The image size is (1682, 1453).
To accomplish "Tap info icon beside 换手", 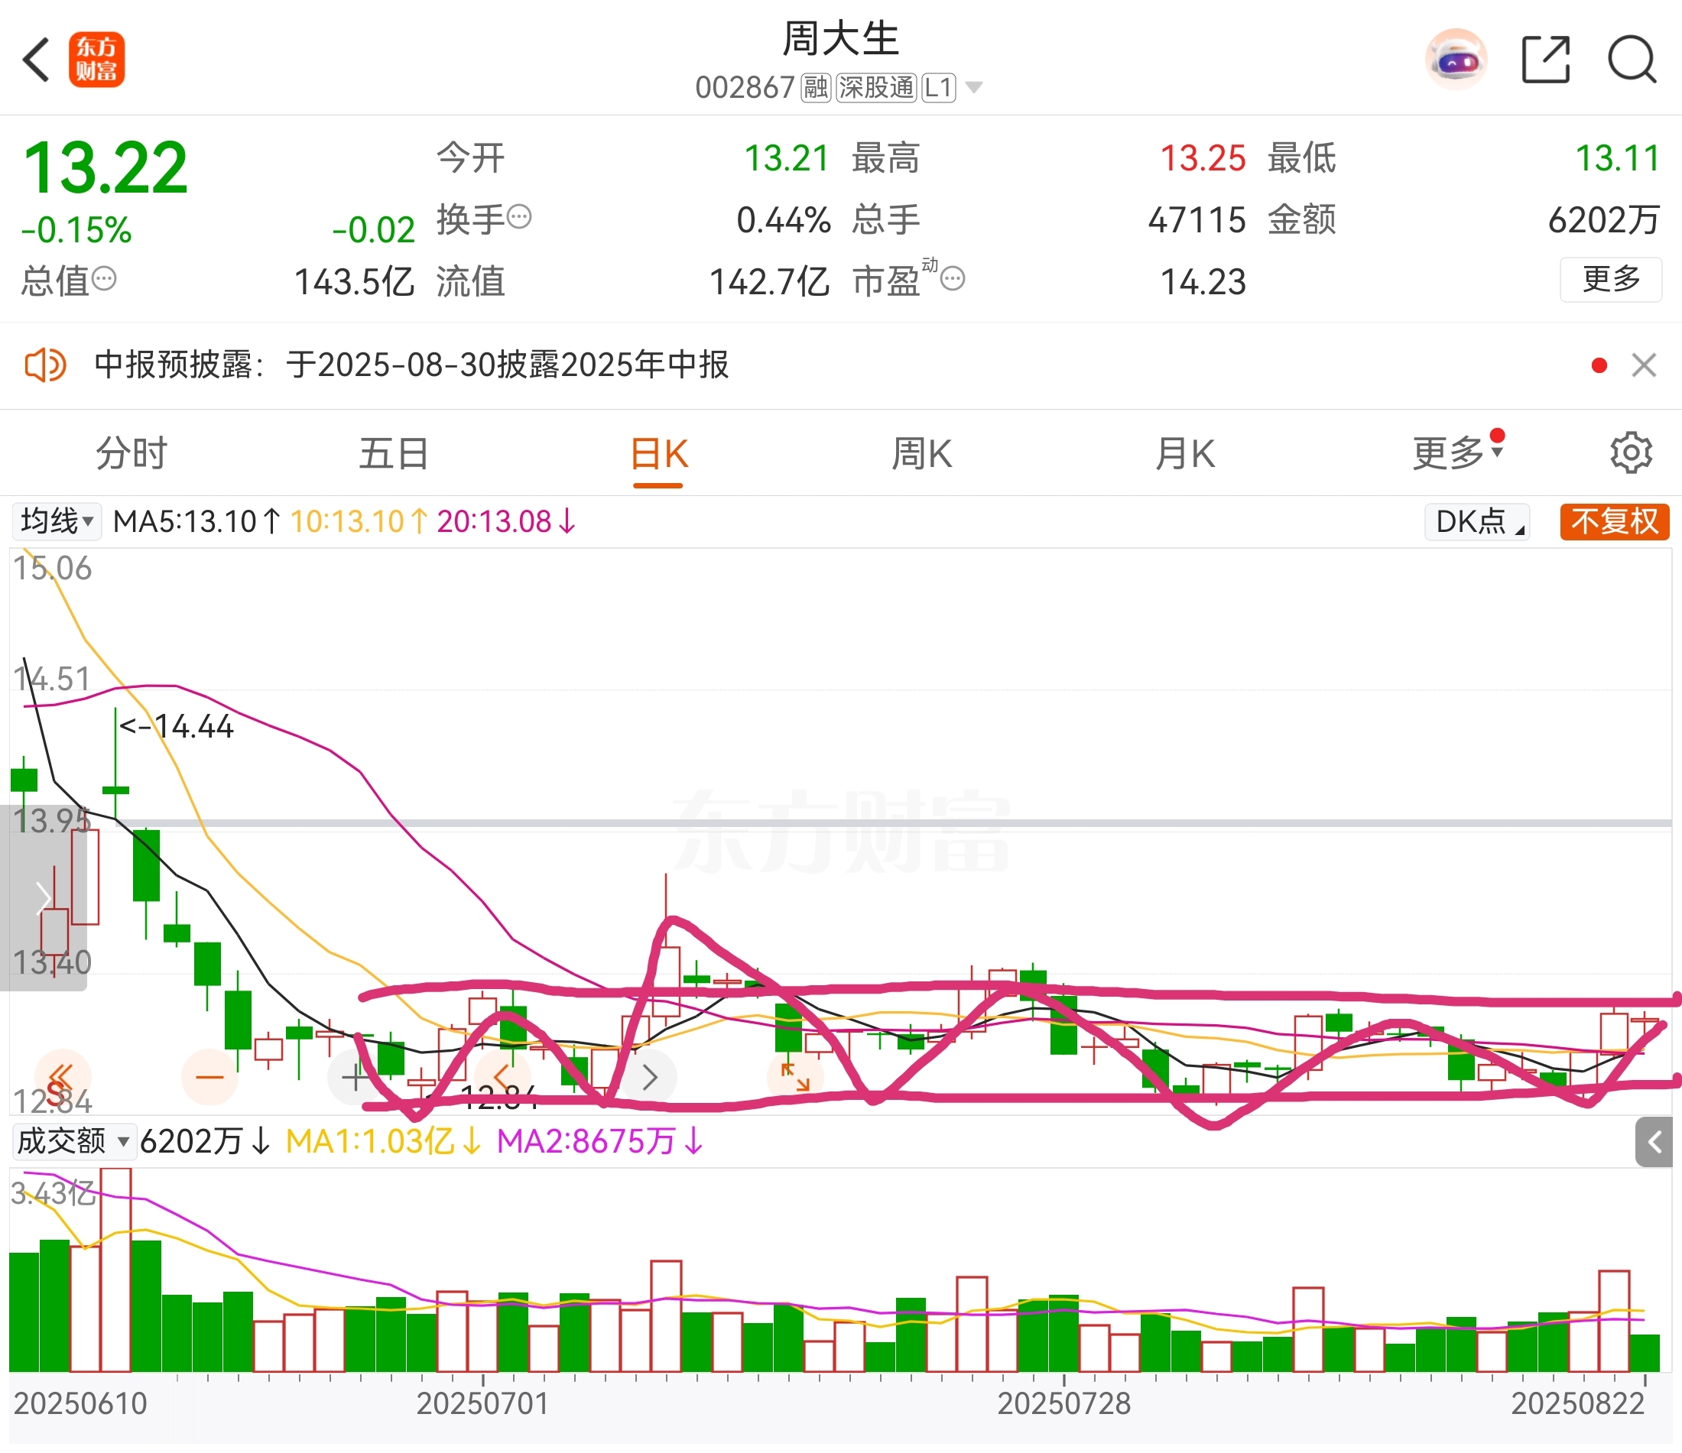I will [520, 217].
